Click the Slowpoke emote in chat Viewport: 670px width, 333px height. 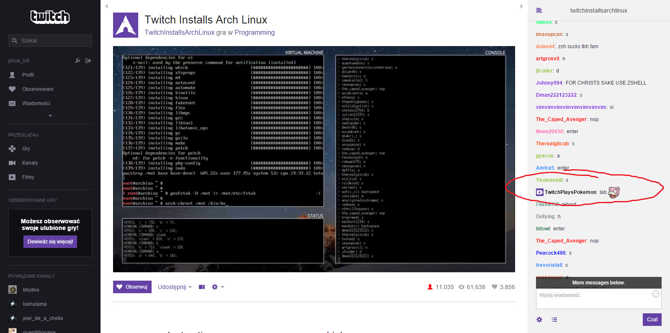click(x=614, y=192)
